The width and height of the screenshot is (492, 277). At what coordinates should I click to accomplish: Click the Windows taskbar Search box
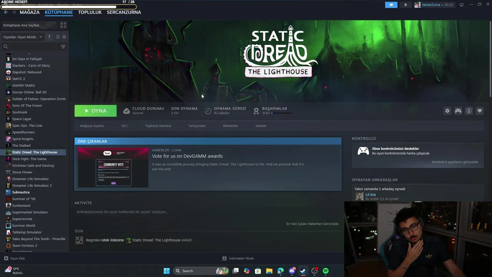click(x=201, y=271)
